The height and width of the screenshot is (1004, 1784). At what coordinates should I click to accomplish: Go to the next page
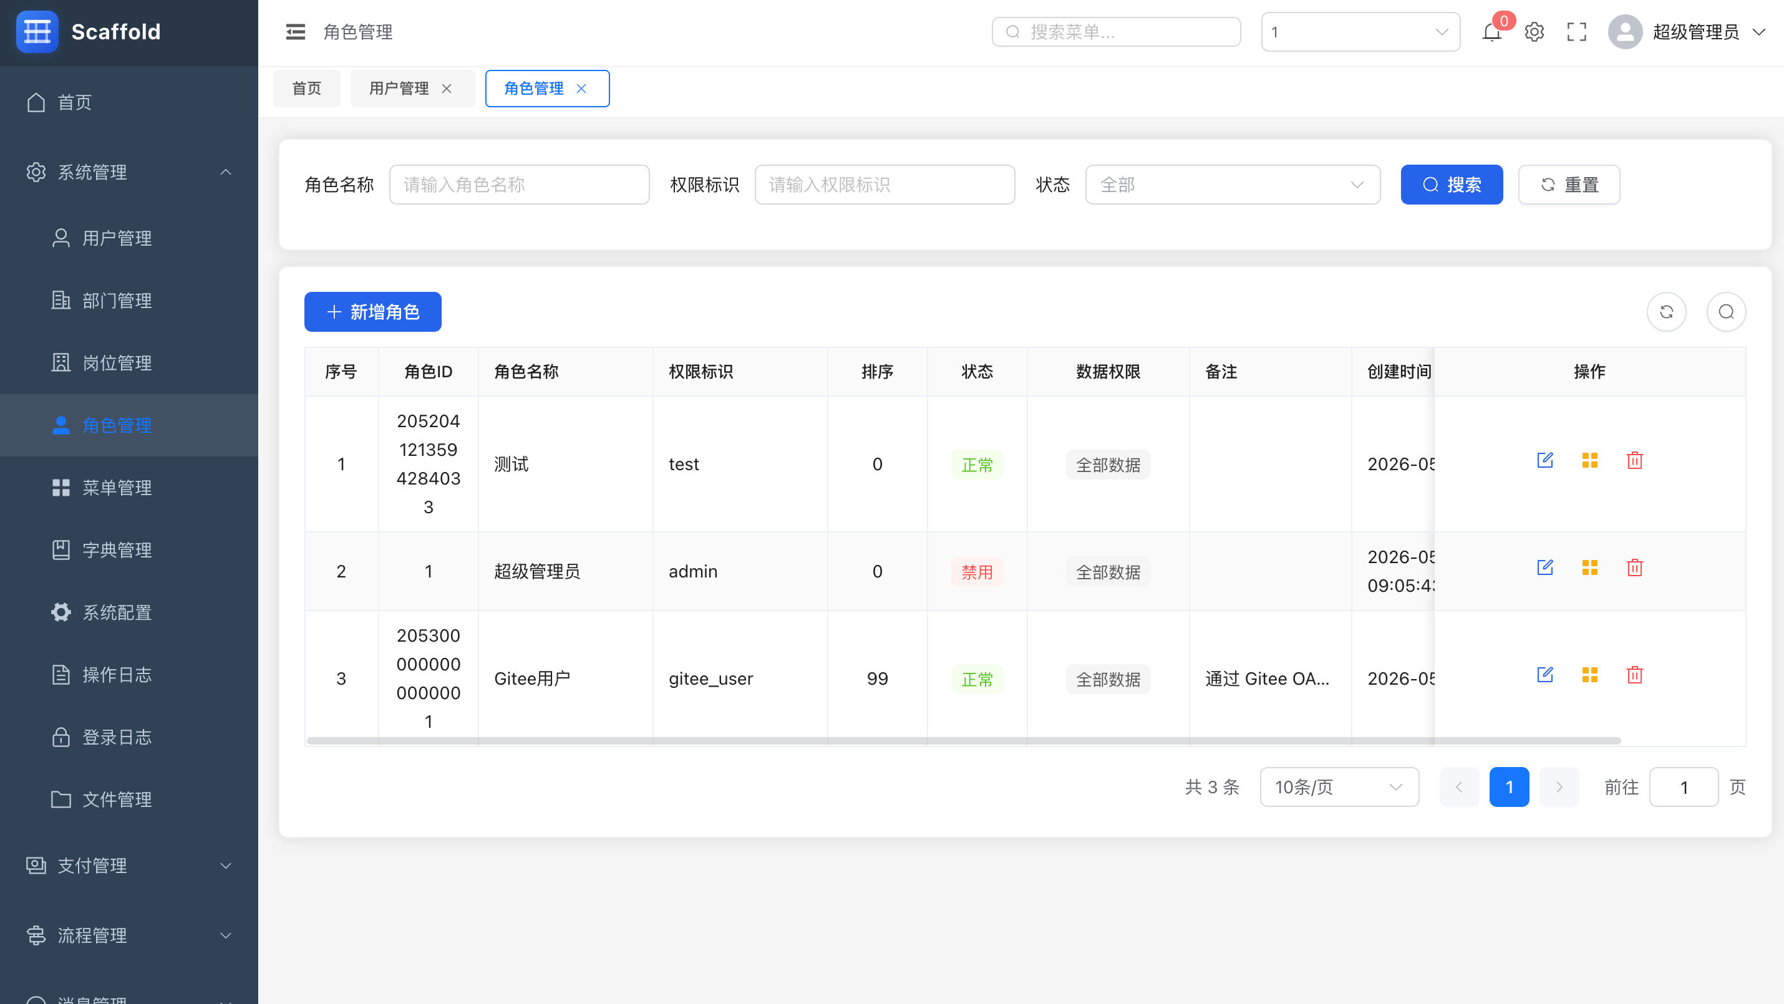tap(1559, 787)
